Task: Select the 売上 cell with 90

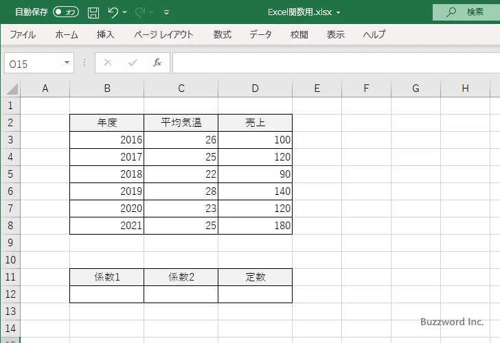Action: coord(255,174)
